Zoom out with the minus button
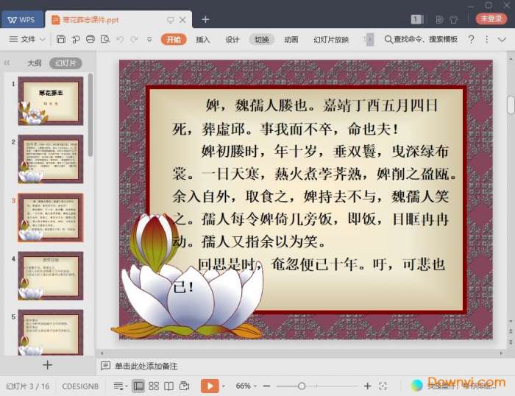This screenshot has width=515, height=396. (266, 386)
